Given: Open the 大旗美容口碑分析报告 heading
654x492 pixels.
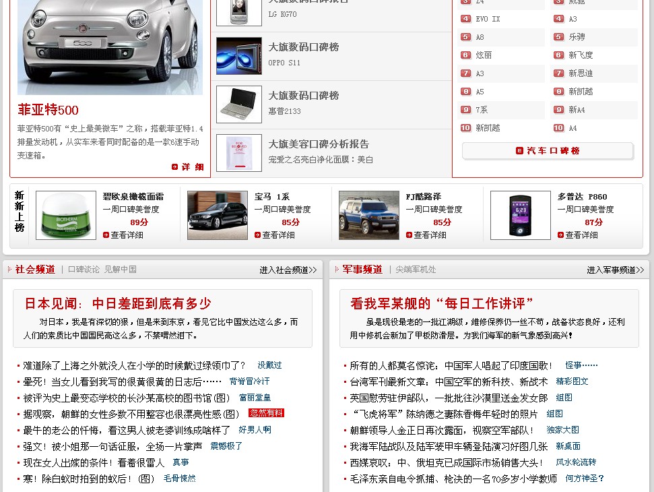Looking at the screenshot, I should click(319, 144).
